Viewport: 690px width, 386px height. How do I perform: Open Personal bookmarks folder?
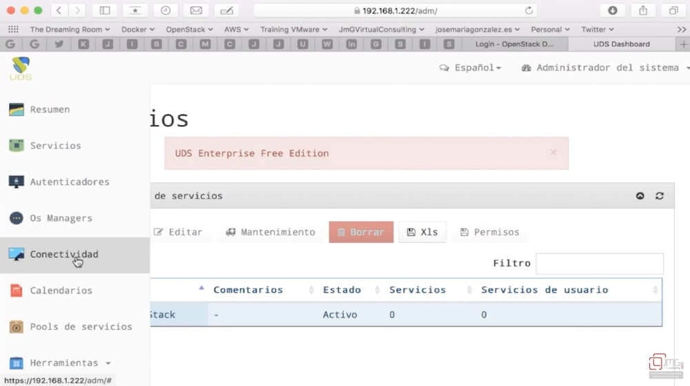[x=550, y=30]
